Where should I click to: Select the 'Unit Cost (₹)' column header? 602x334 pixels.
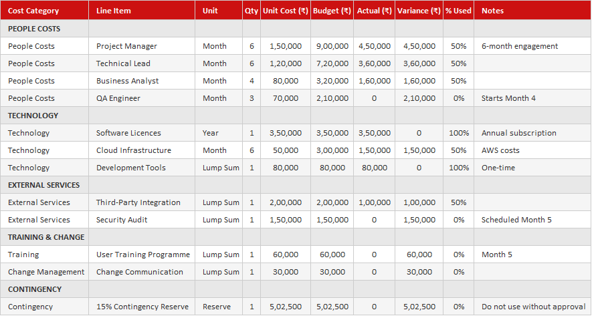[x=285, y=11]
